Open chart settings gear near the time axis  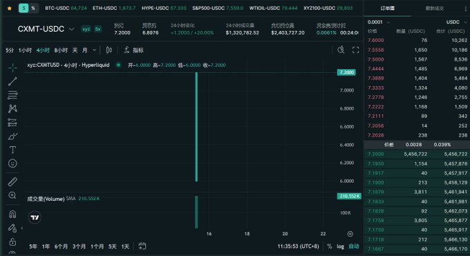pyautogui.click(x=350, y=234)
